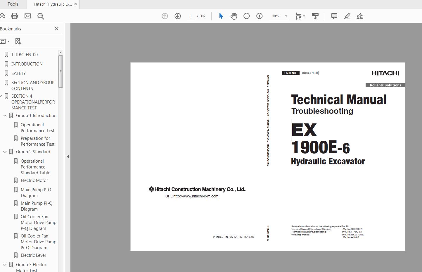Collapse the Group 3 Electric Motor Test bookmark

pyautogui.click(x=5, y=265)
